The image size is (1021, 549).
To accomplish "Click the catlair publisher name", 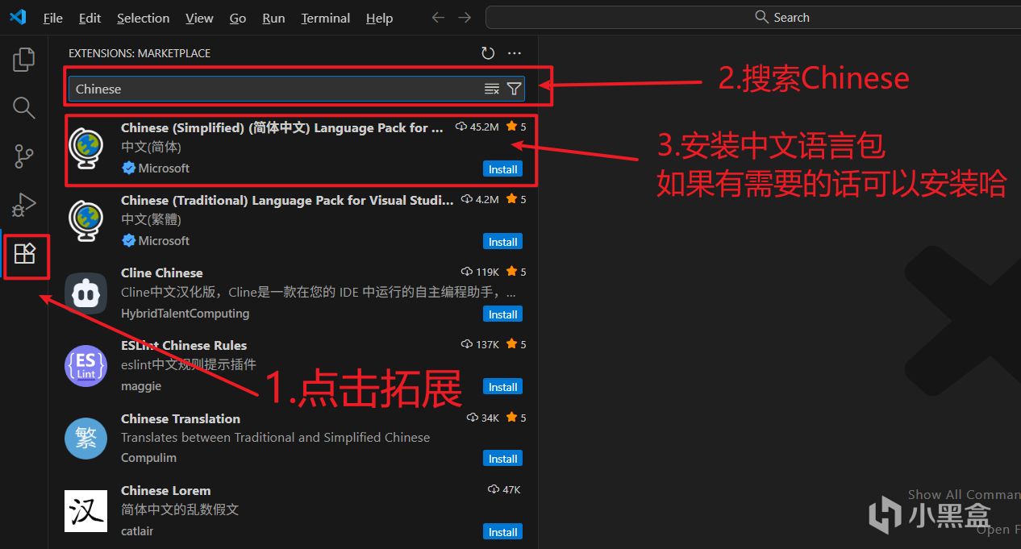I will [x=137, y=530].
